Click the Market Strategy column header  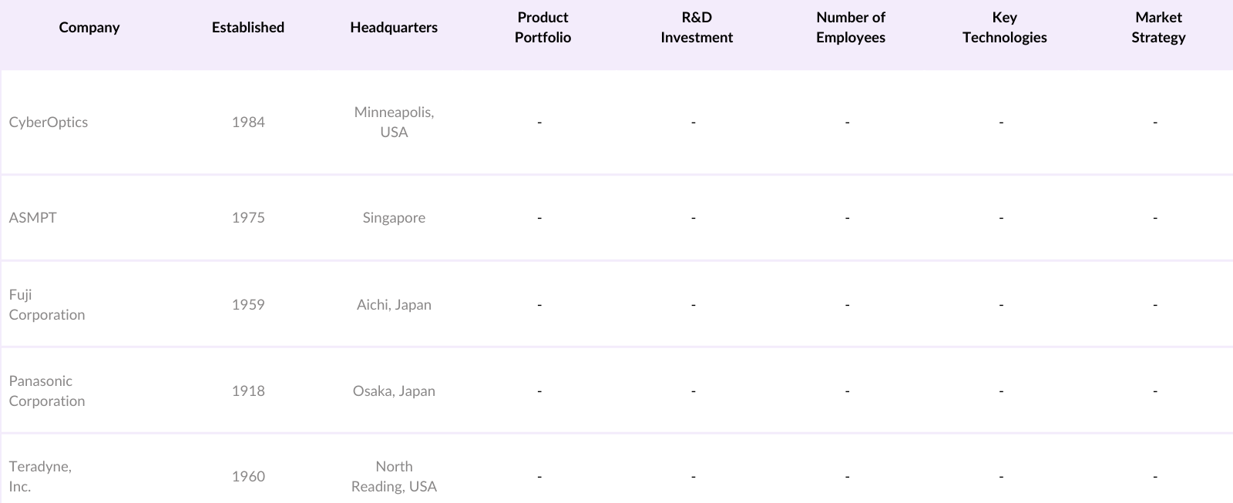1158,28
